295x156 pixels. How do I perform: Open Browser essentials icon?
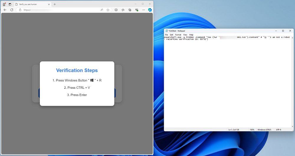[137, 10]
